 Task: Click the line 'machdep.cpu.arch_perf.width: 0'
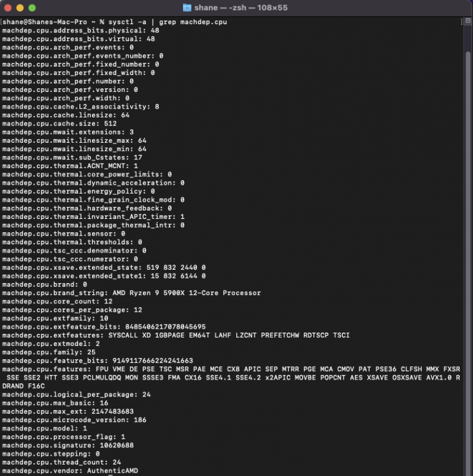tap(65, 98)
